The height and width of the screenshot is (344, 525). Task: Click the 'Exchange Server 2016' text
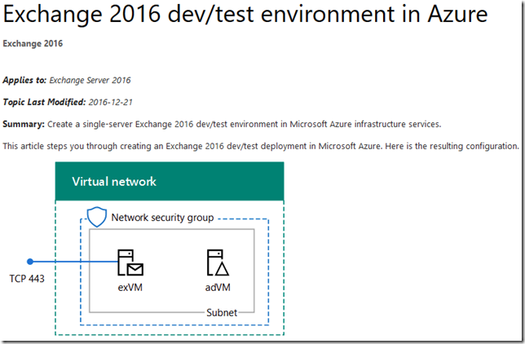click(90, 81)
